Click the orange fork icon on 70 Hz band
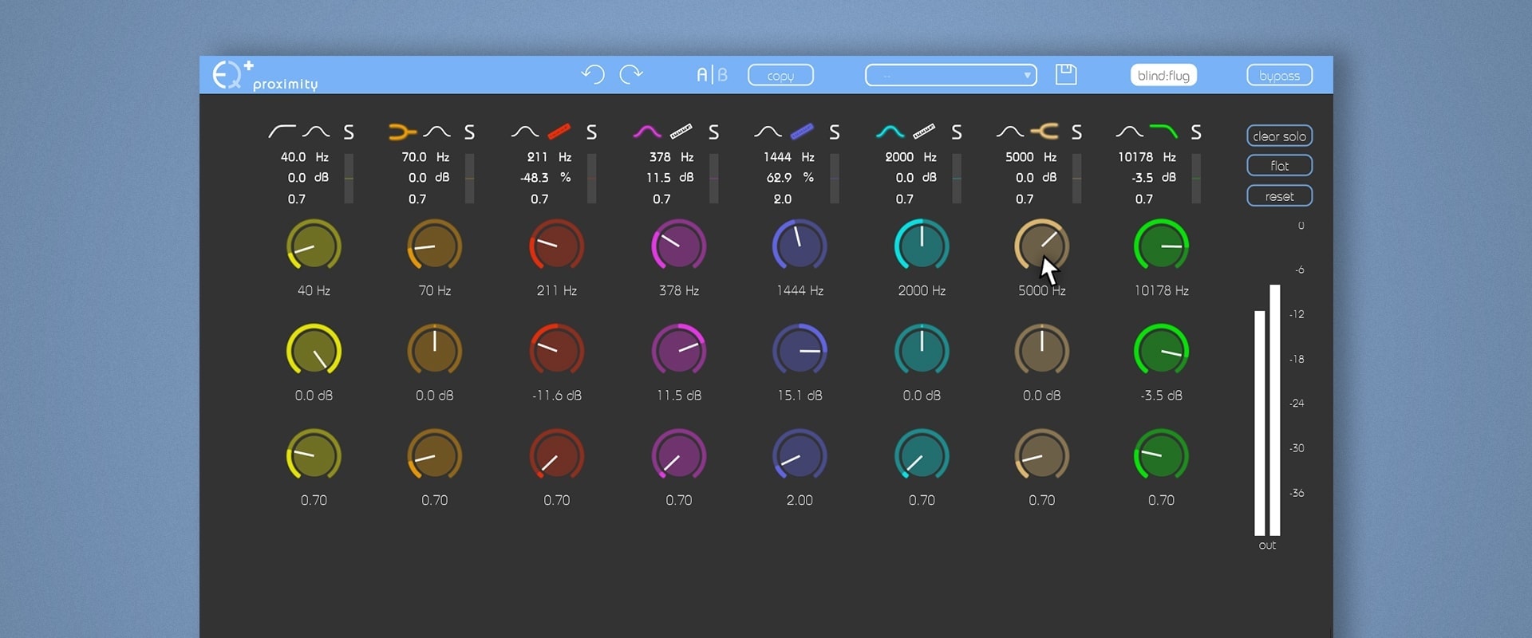The image size is (1532, 638). coord(401,132)
